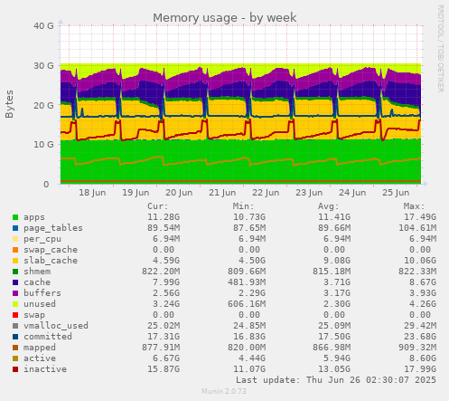Click apps current value 11.28G

(x=164, y=217)
